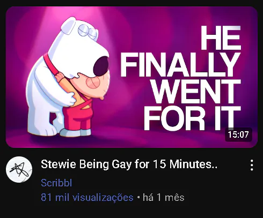Click the 'WENT' word on thumbnail

point(196,92)
